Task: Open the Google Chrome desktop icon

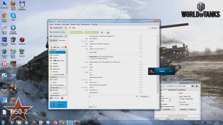Action: (x=5, y=18)
